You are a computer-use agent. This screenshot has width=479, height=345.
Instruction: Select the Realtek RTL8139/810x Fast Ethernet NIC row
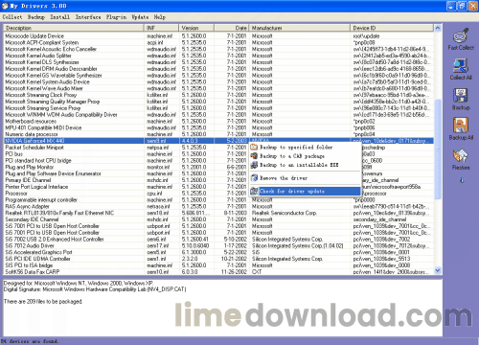218,213
